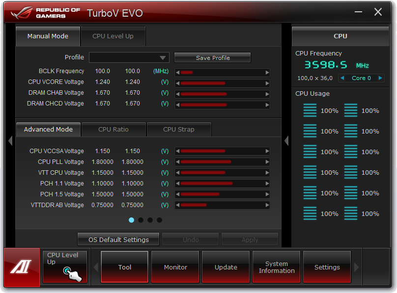The height and width of the screenshot is (293, 397).
Task: Open the Tool menu
Action: (x=125, y=266)
